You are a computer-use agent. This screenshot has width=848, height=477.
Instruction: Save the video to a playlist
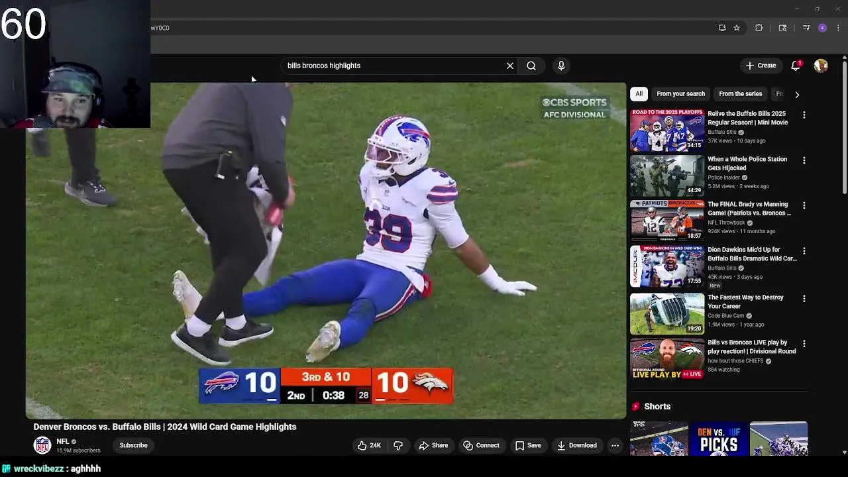point(528,445)
